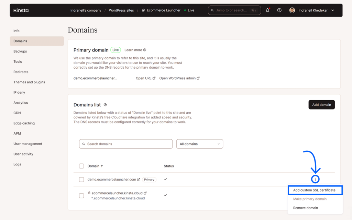This screenshot has height=220, width=352.
Task: Click the WordPress icon beside Ecommerce Launcher
Action: pyautogui.click(x=143, y=10)
